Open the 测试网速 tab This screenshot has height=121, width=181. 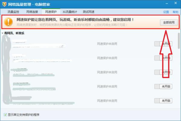(88, 12)
